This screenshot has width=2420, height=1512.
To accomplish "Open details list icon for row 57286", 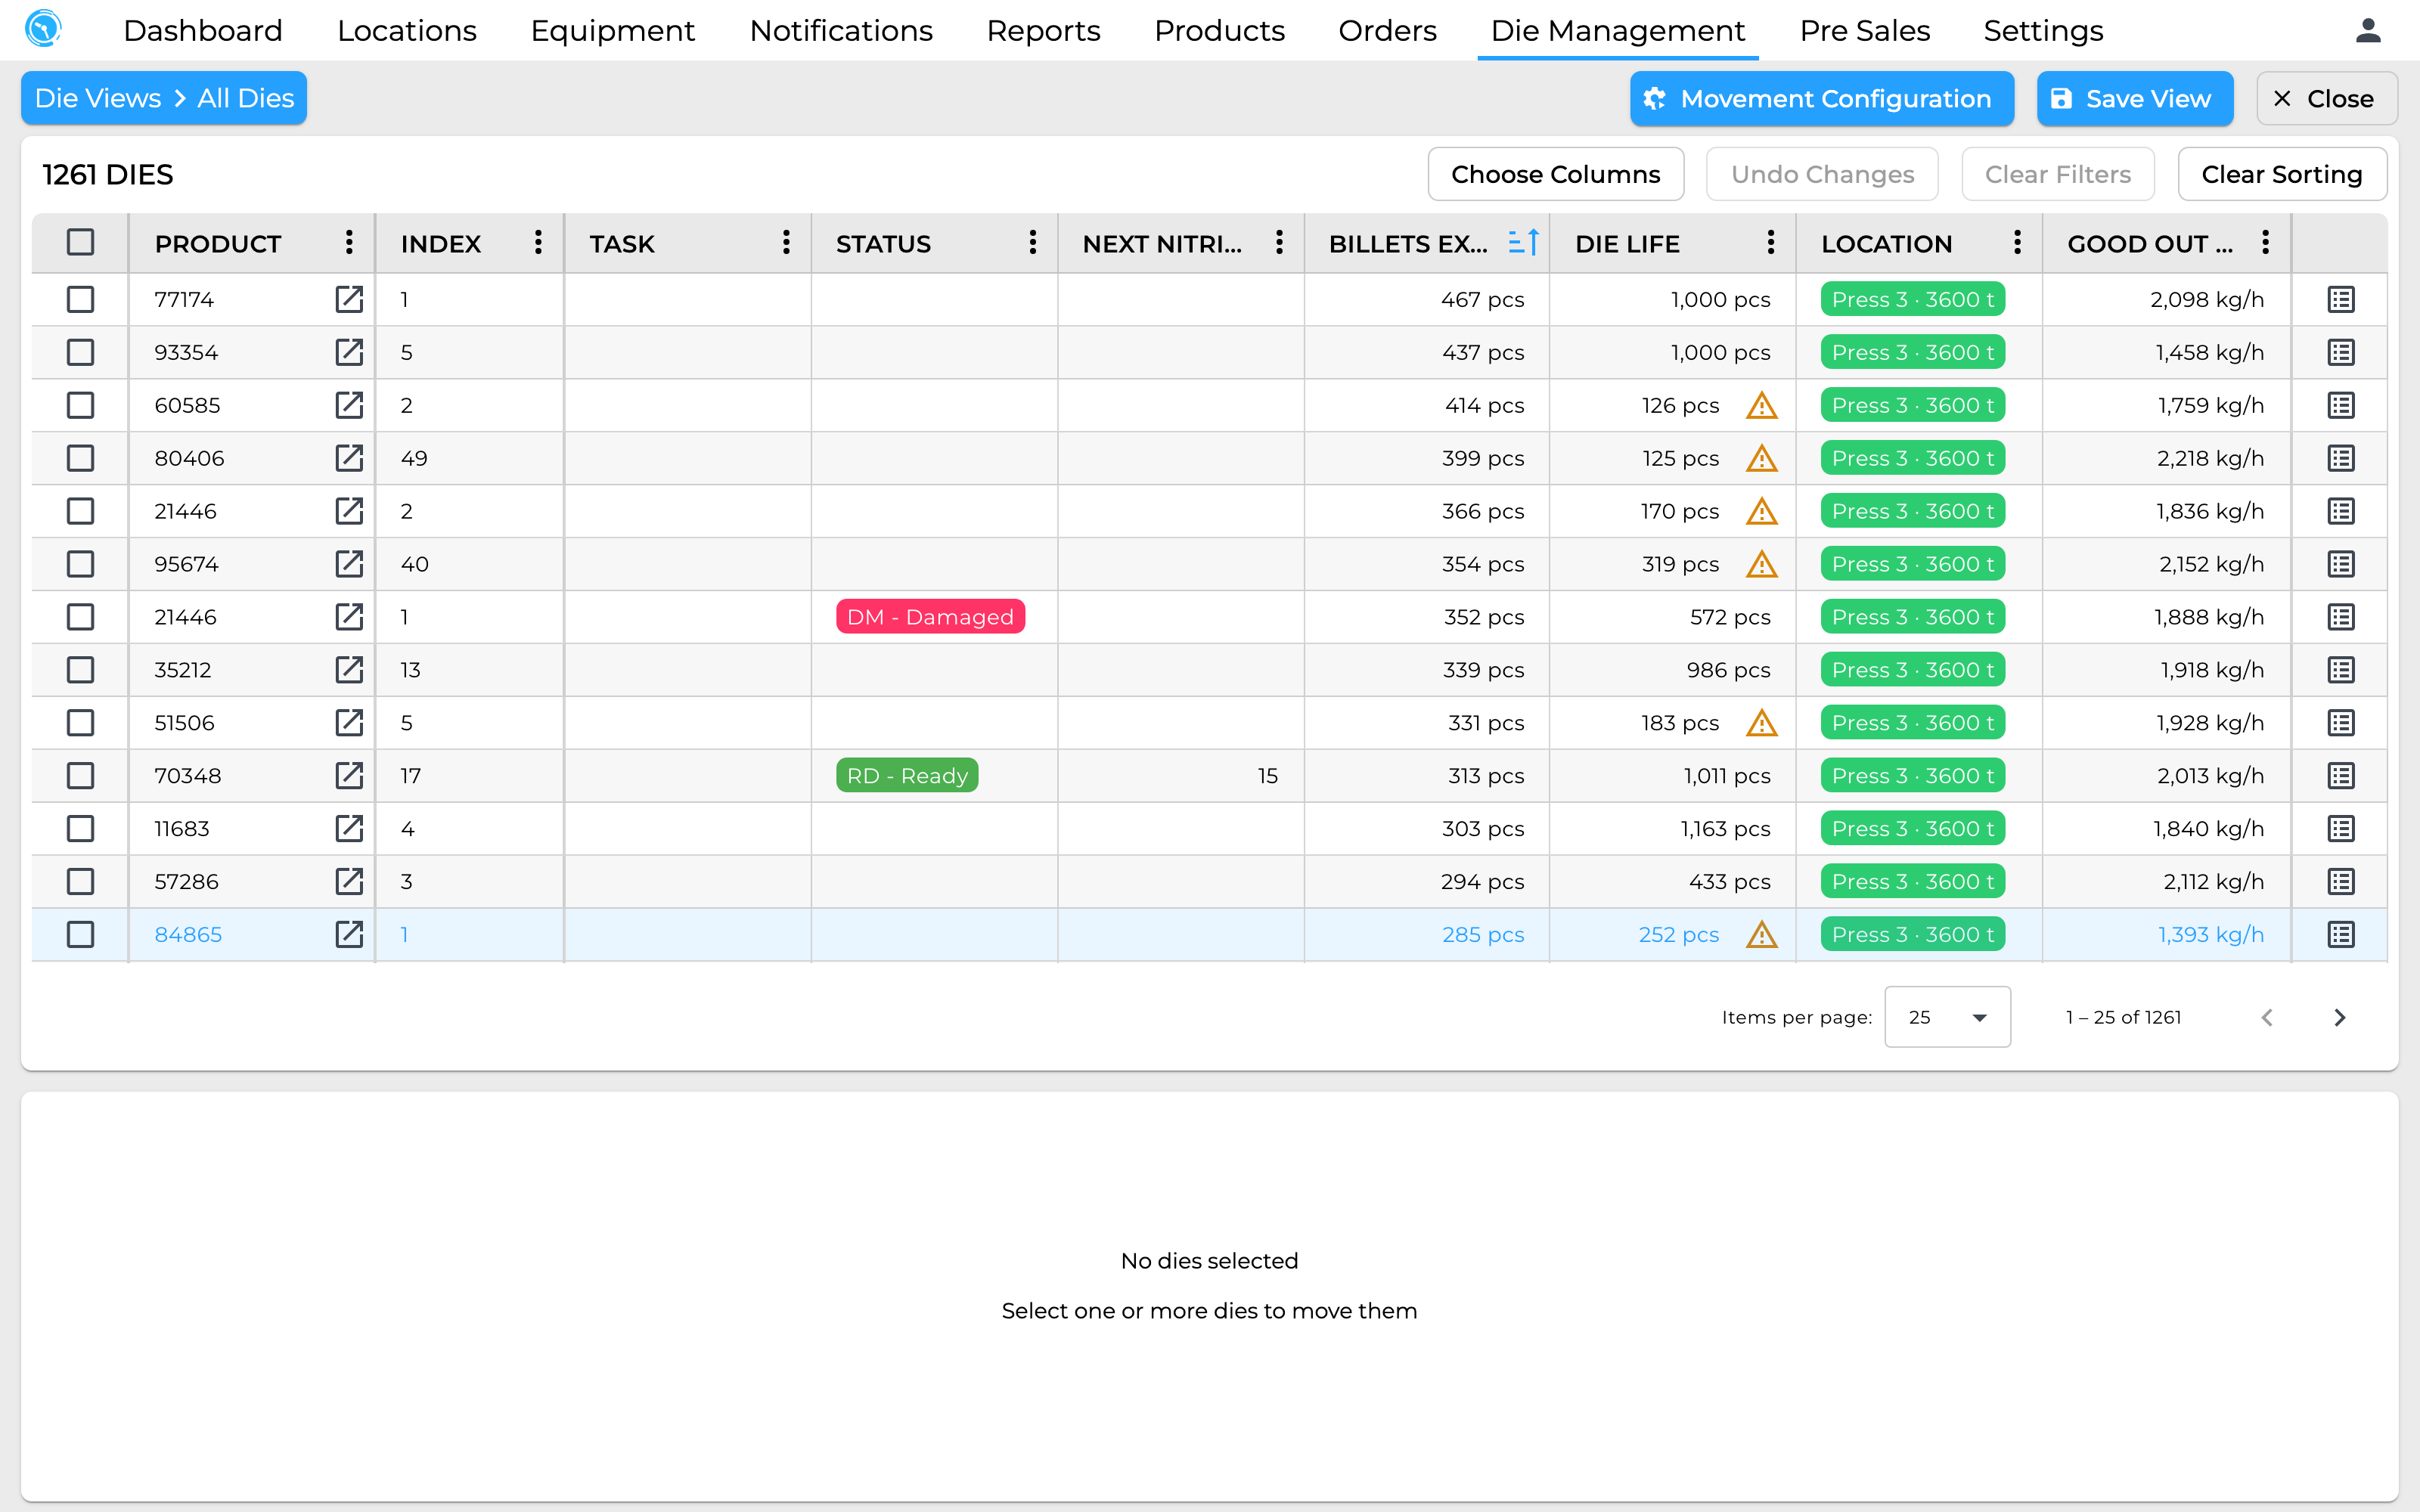I will (2341, 881).
